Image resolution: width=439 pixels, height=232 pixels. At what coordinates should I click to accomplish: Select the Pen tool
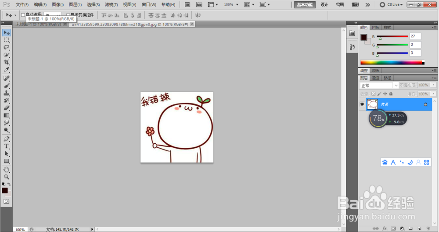click(x=7, y=139)
